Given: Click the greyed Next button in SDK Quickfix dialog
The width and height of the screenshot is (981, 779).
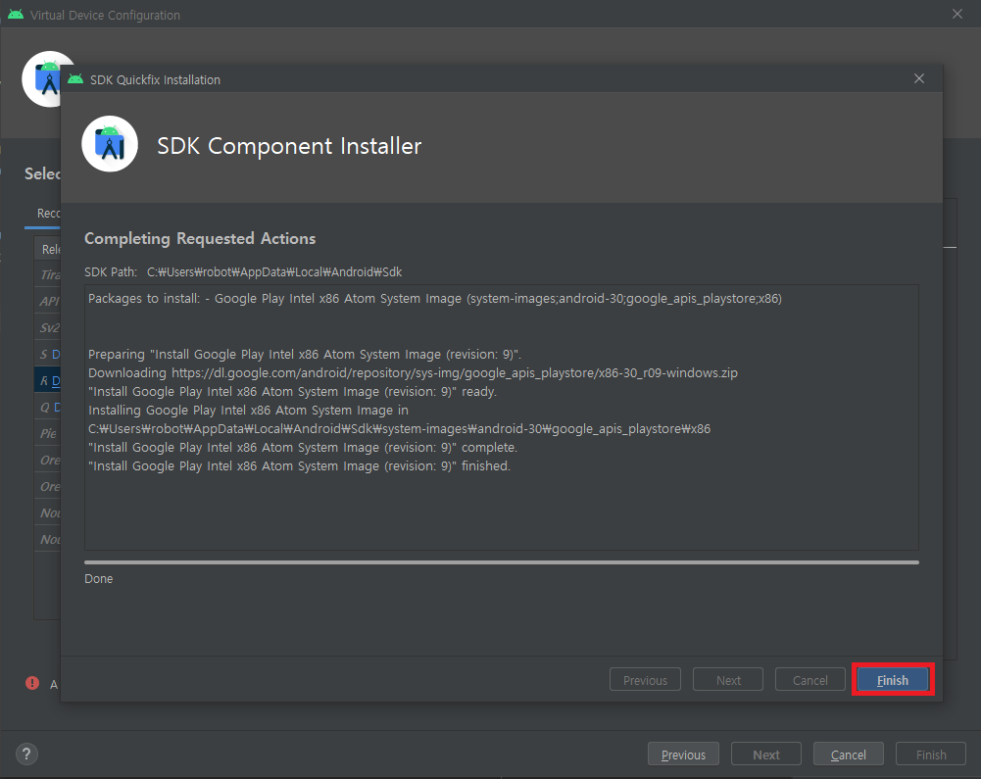Looking at the screenshot, I should tap(727, 679).
